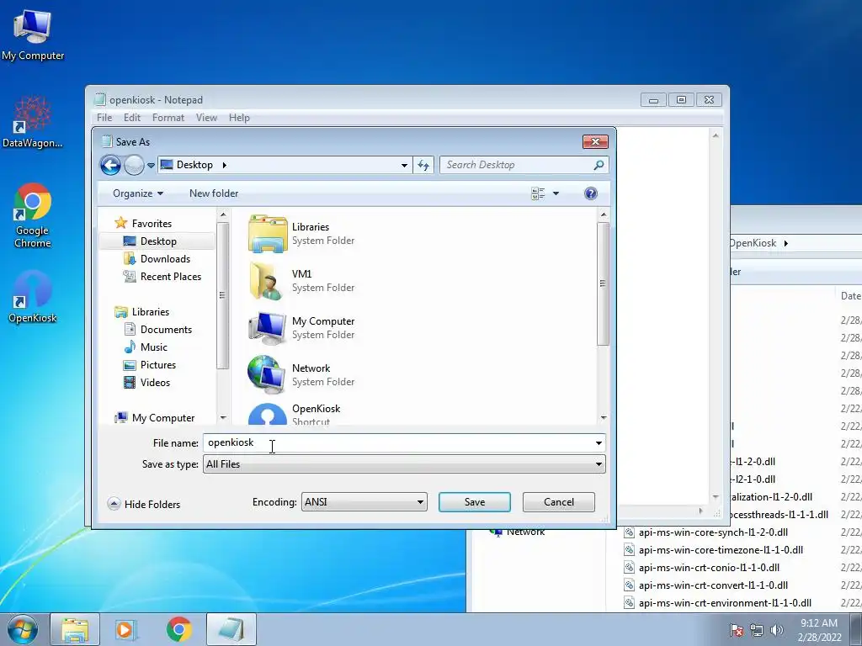Click the New folder button
862x646 pixels.
tap(214, 193)
